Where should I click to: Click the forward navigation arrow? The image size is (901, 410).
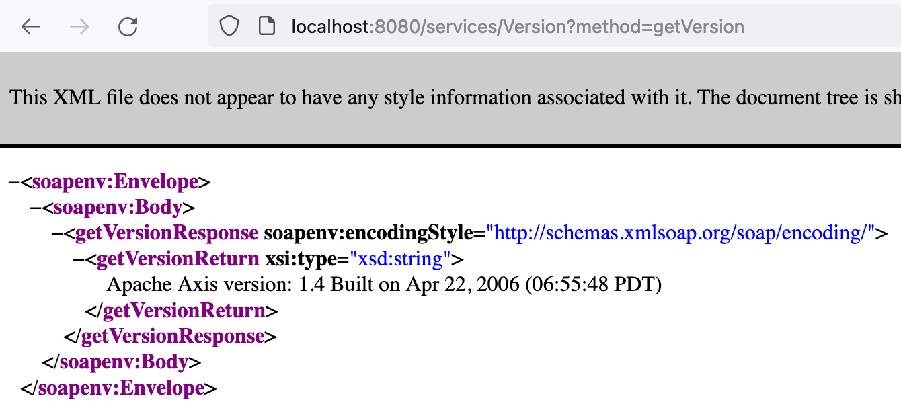coord(79,27)
